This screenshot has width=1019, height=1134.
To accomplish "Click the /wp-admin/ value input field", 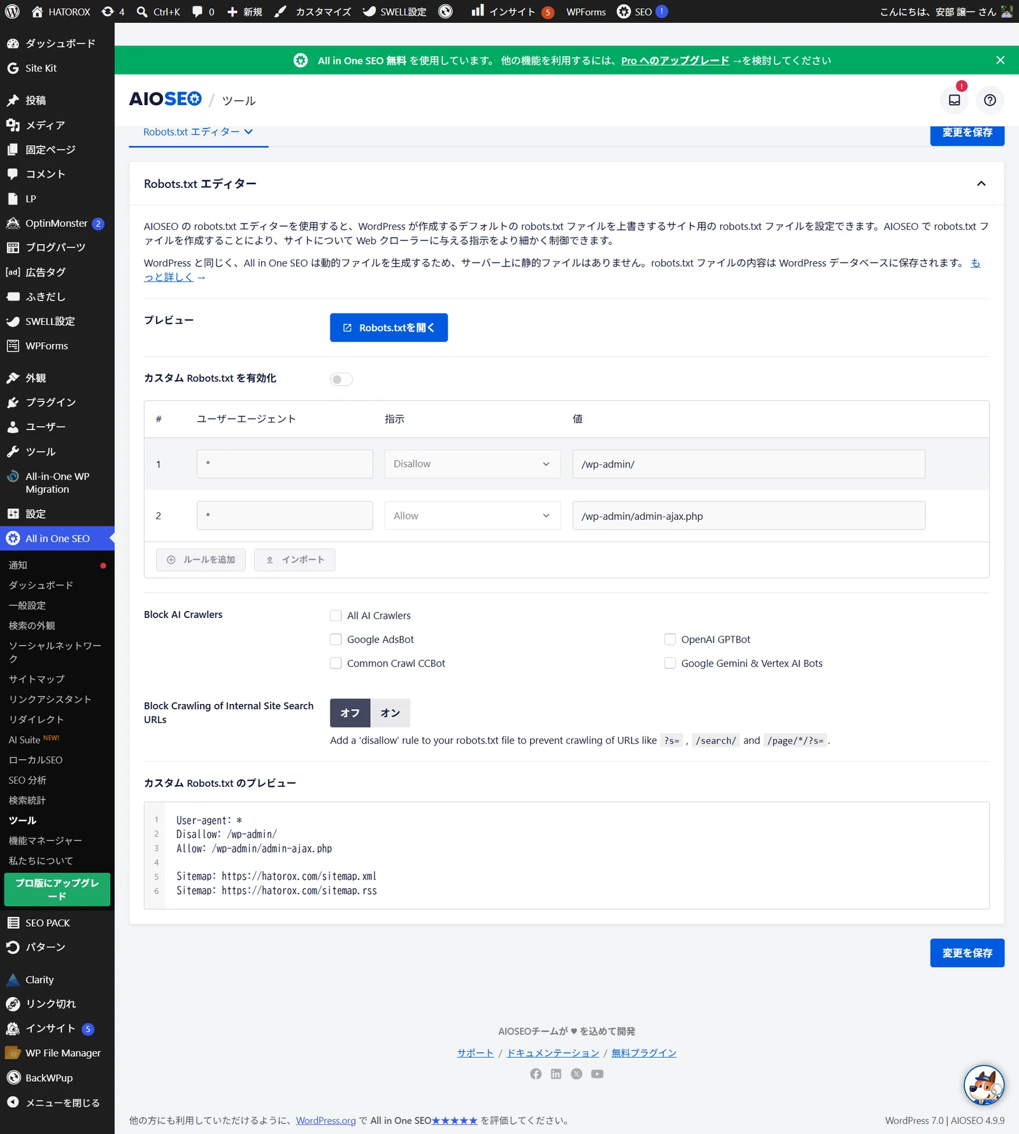I will point(748,464).
